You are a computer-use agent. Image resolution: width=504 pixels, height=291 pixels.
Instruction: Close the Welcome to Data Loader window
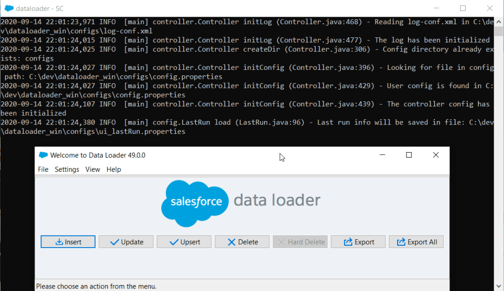click(x=436, y=155)
